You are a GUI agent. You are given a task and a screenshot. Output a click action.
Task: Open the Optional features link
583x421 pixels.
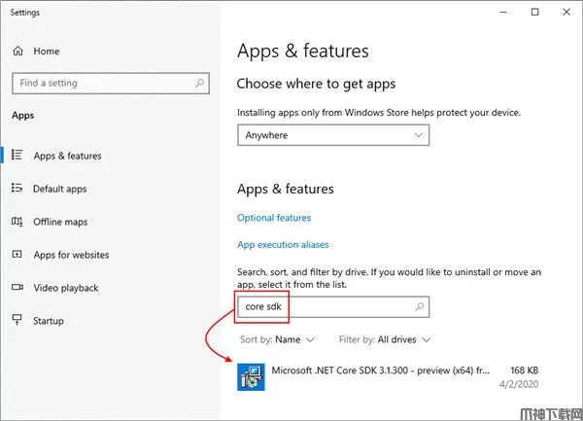click(274, 218)
